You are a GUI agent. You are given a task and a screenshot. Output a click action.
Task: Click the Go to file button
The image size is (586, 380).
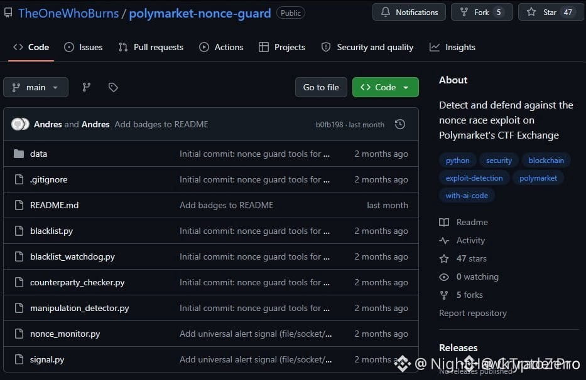point(321,87)
